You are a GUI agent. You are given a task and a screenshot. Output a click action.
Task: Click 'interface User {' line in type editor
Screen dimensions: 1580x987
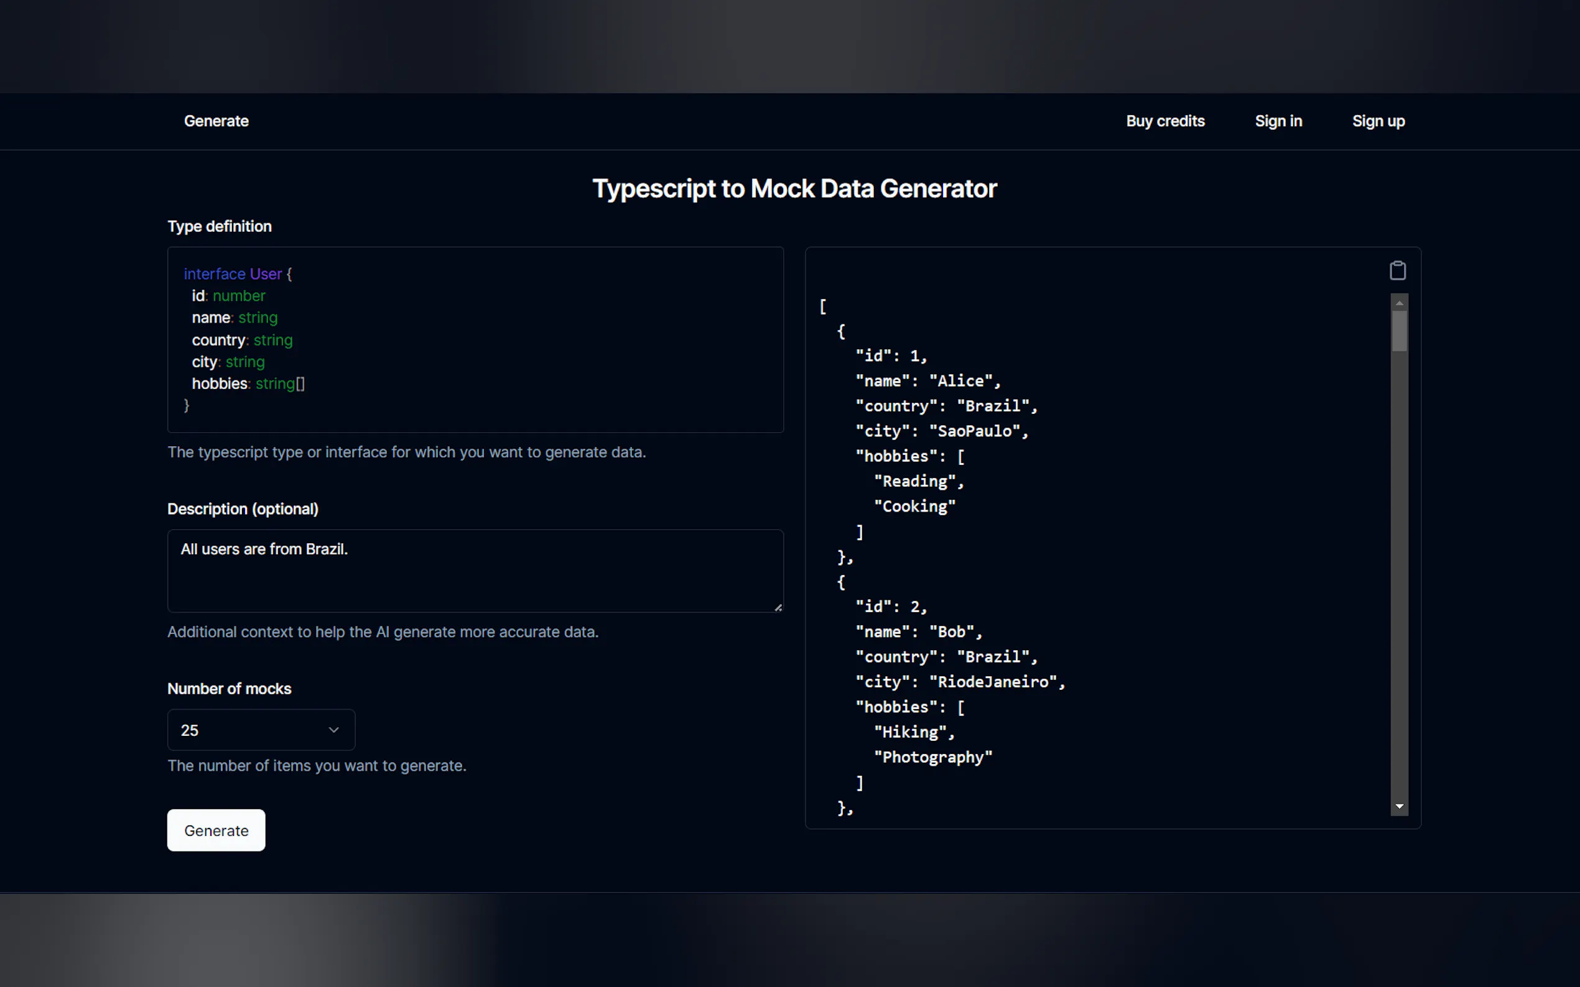[x=238, y=274]
